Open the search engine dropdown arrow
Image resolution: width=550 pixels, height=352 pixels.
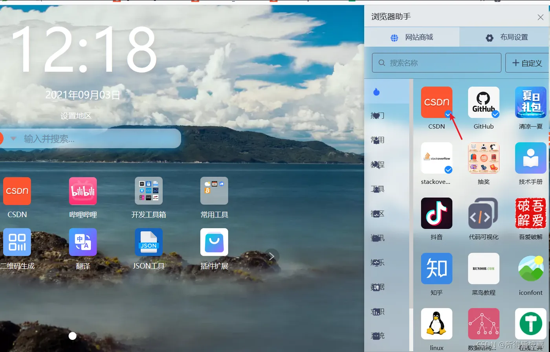(13, 138)
